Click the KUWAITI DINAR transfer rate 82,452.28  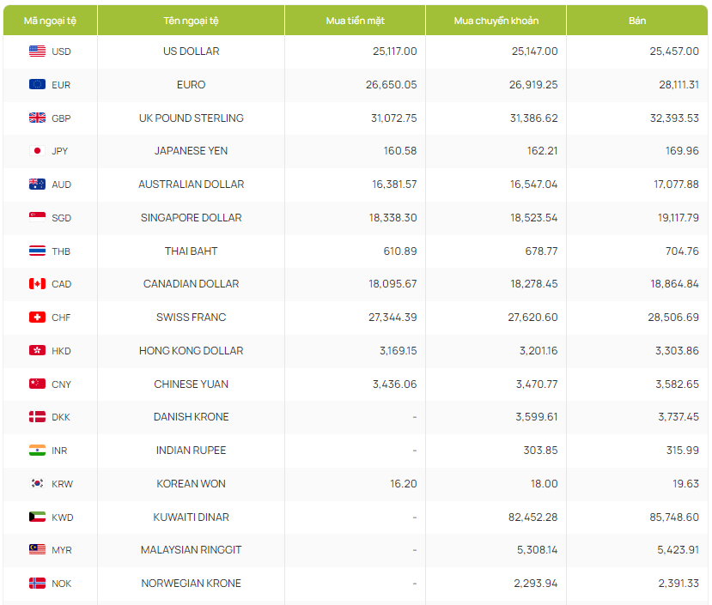coord(533,517)
